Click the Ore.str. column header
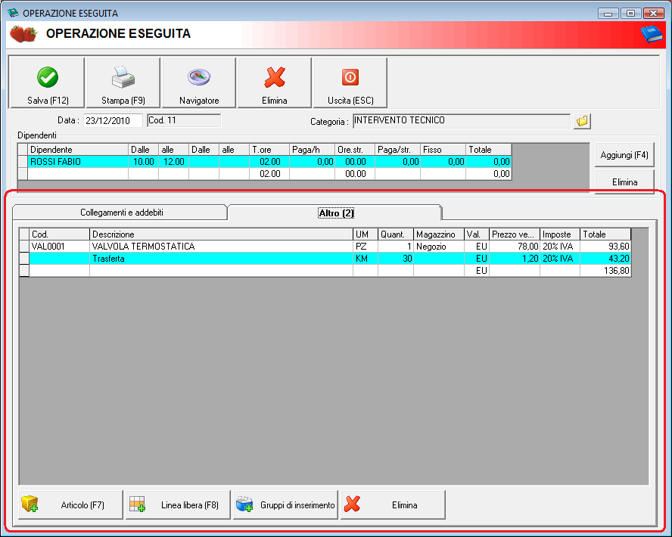672x537 pixels. (x=354, y=150)
